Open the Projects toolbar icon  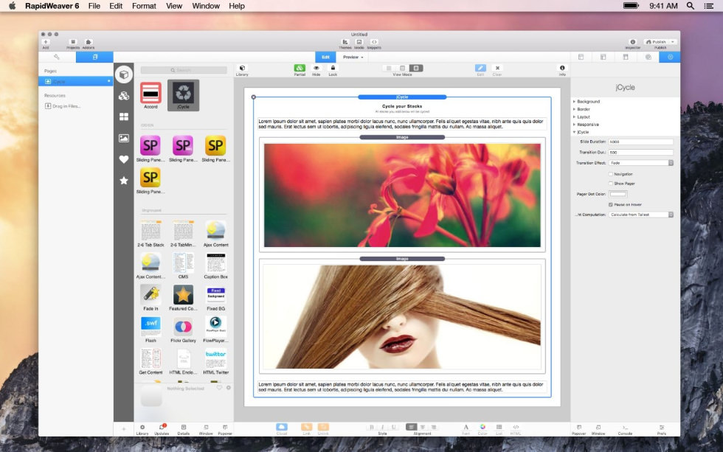[x=73, y=42]
